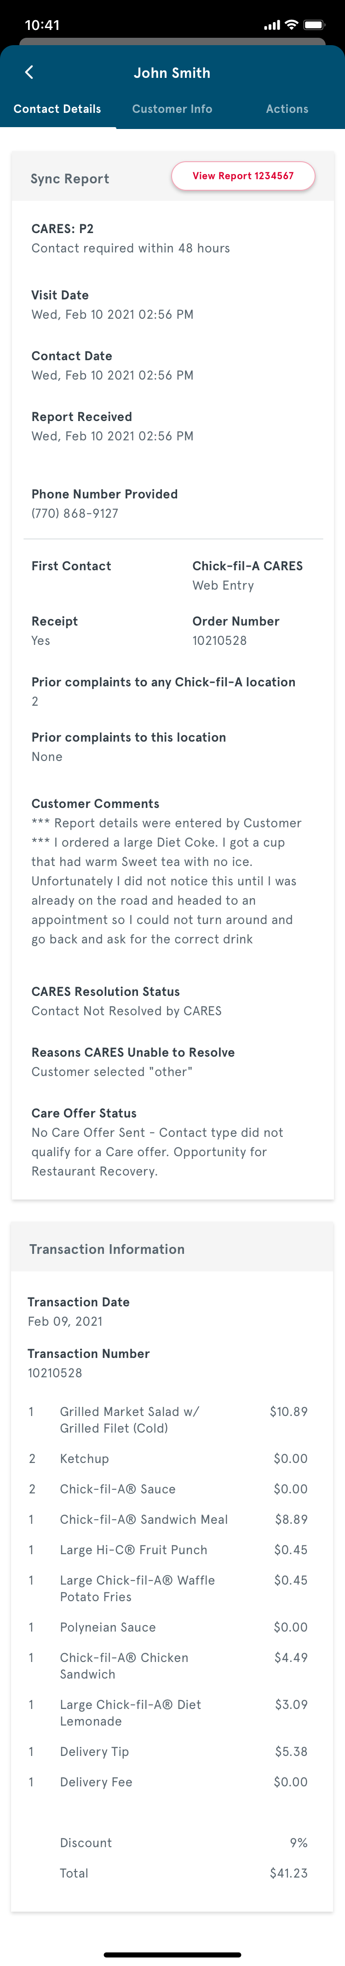The height and width of the screenshot is (1966, 345).
Task: Tap the back arrow icon
Action: (29, 72)
